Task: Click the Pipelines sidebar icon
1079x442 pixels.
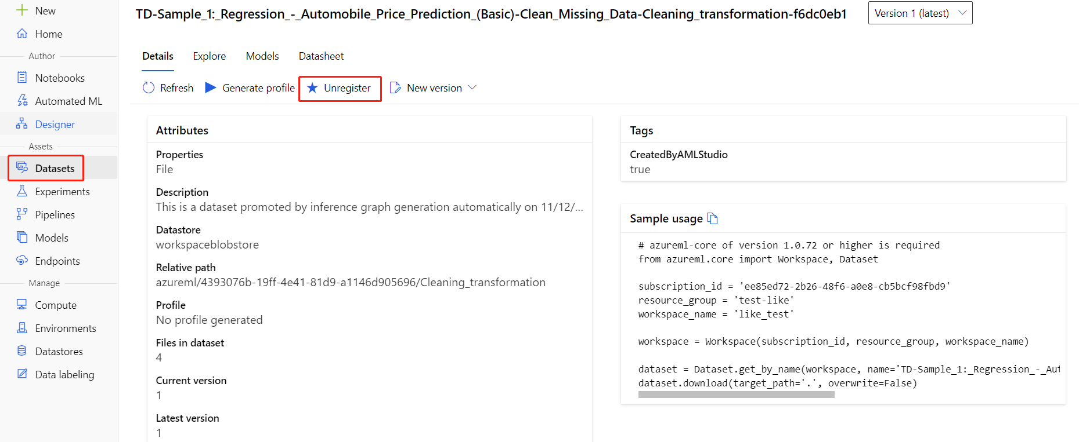Action: click(x=22, y=214)
